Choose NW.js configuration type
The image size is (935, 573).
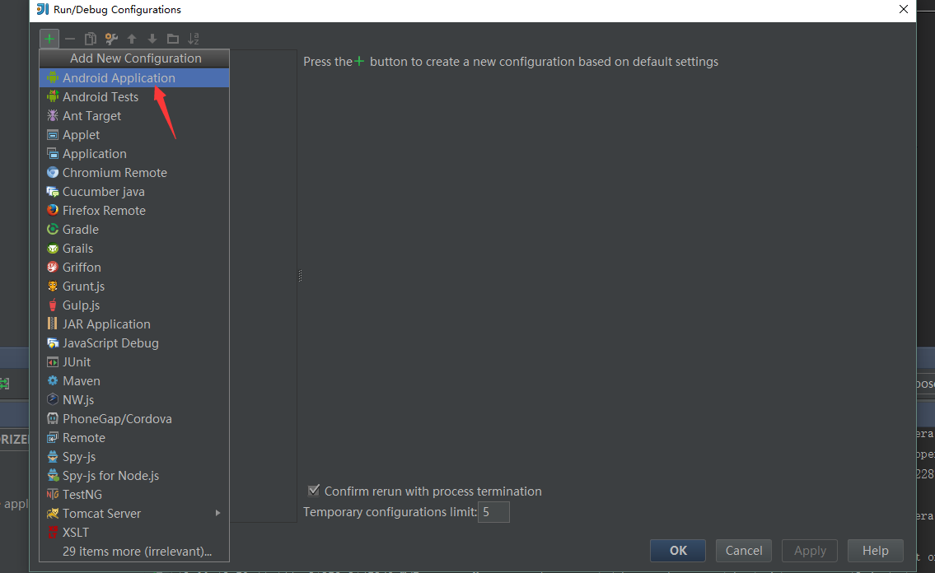tap(134, 399)
